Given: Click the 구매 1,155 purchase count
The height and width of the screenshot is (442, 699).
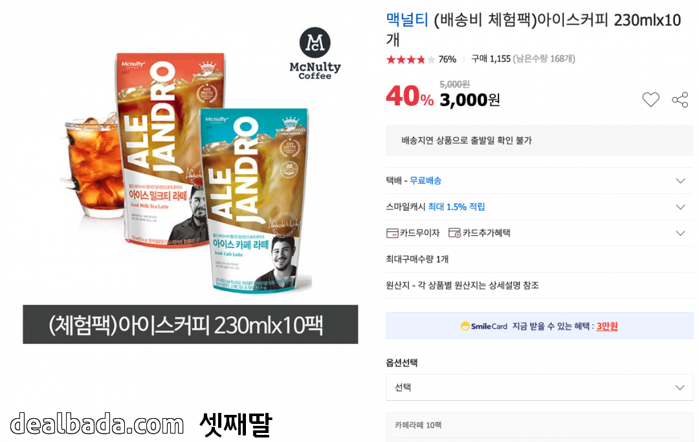Looking at the screenshot, I should tap(491, 59).
